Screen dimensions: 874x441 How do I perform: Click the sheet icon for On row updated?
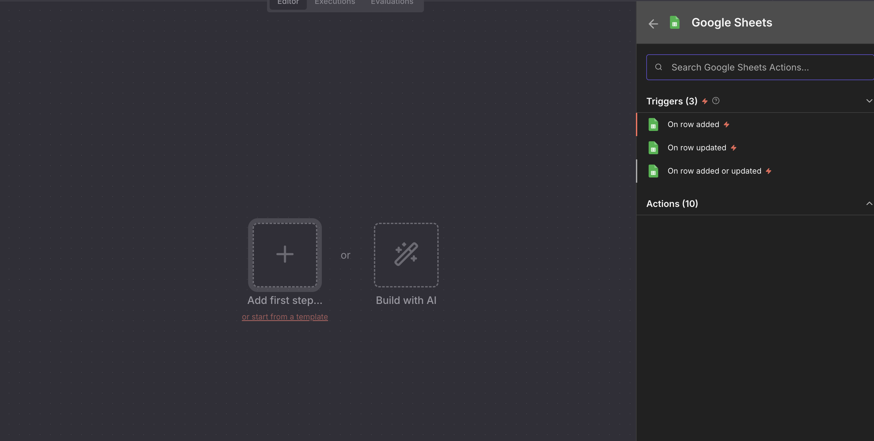click(x=653, y=148)
